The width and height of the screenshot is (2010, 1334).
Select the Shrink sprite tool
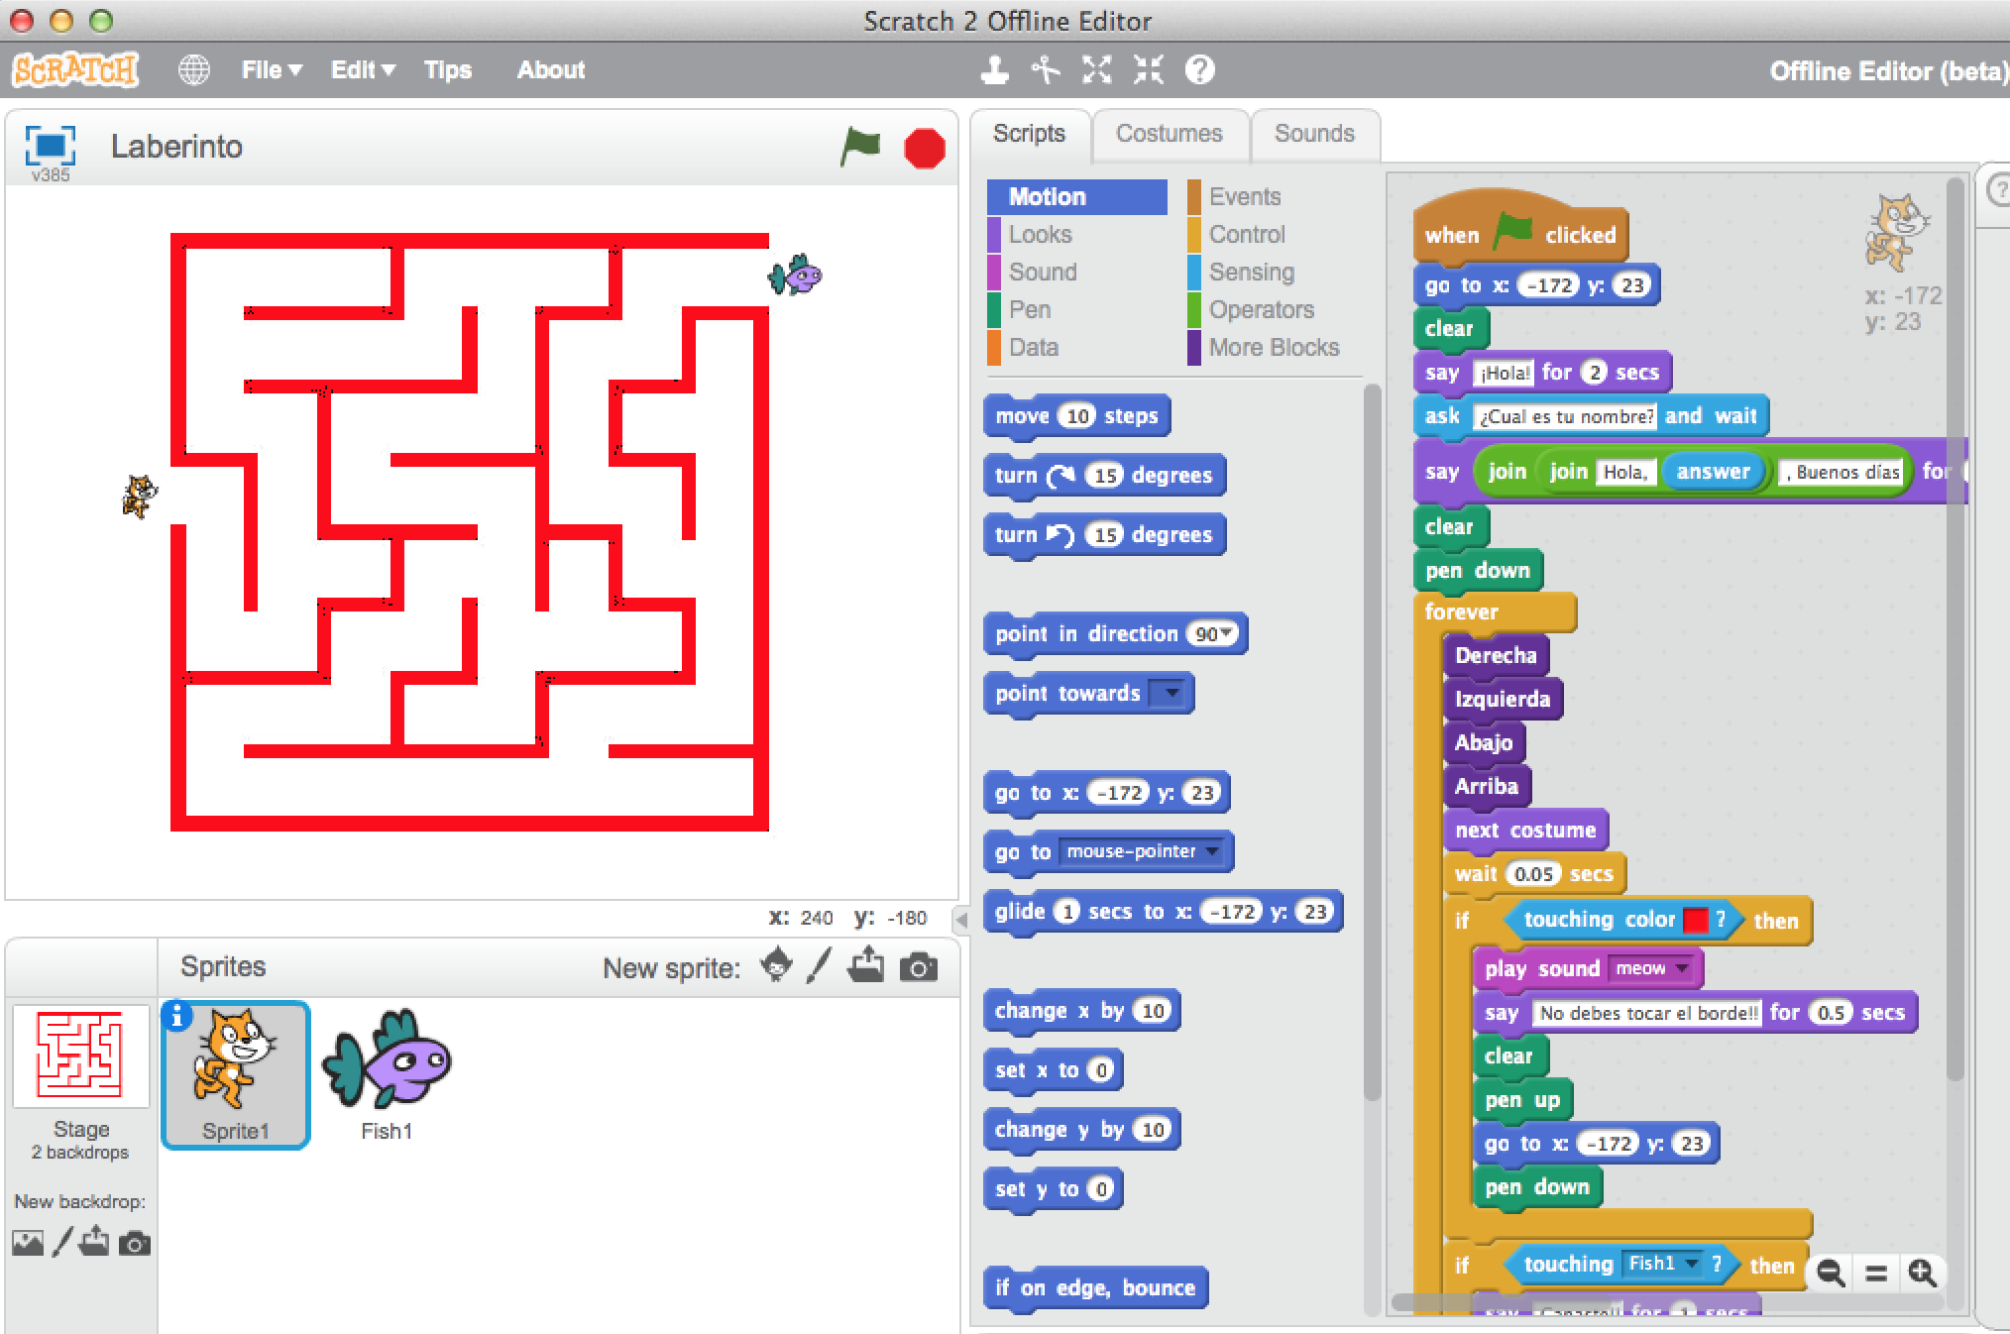(x=1149, y=69)
